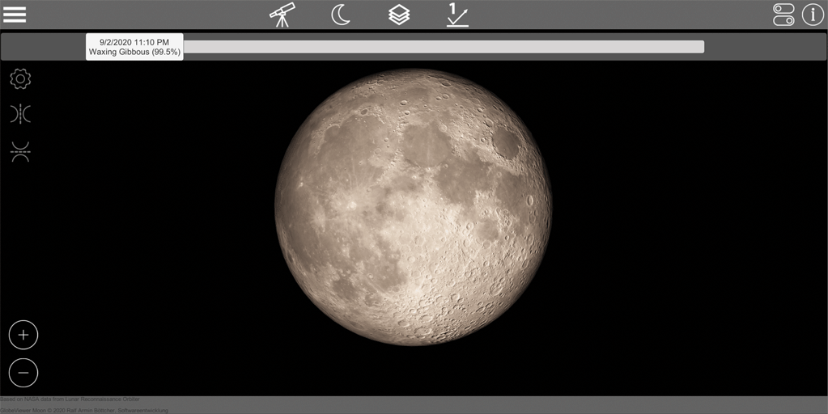Image resolution: width=828 pixels, height=414 pixels.
Task: Open the hamburger main menu
Action: tap(15, 15)
